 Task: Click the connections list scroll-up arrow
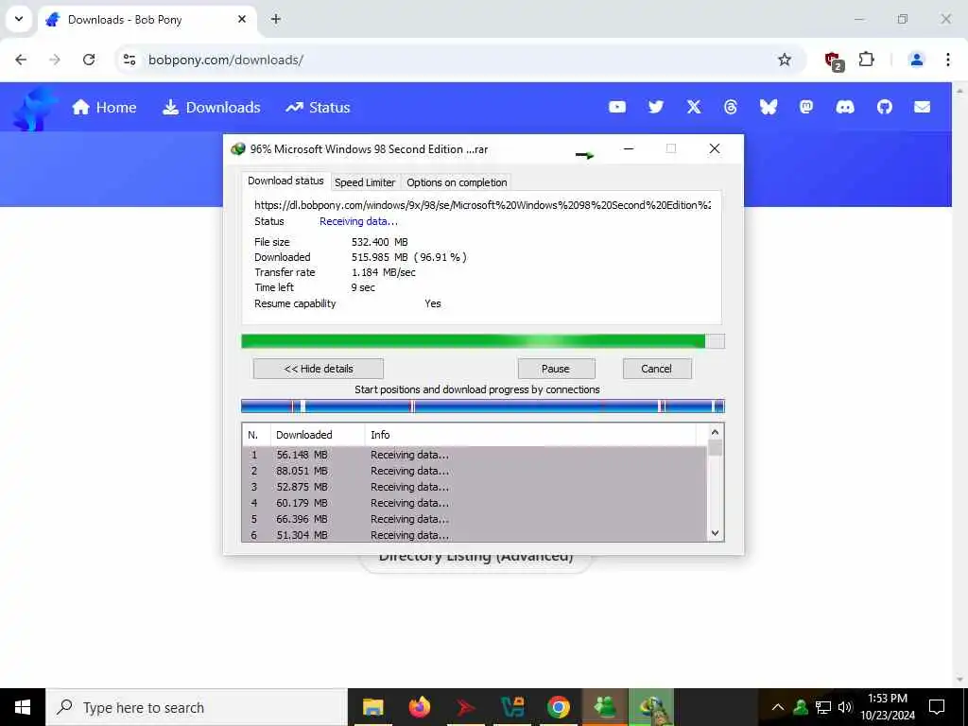[x=715, y=432]
